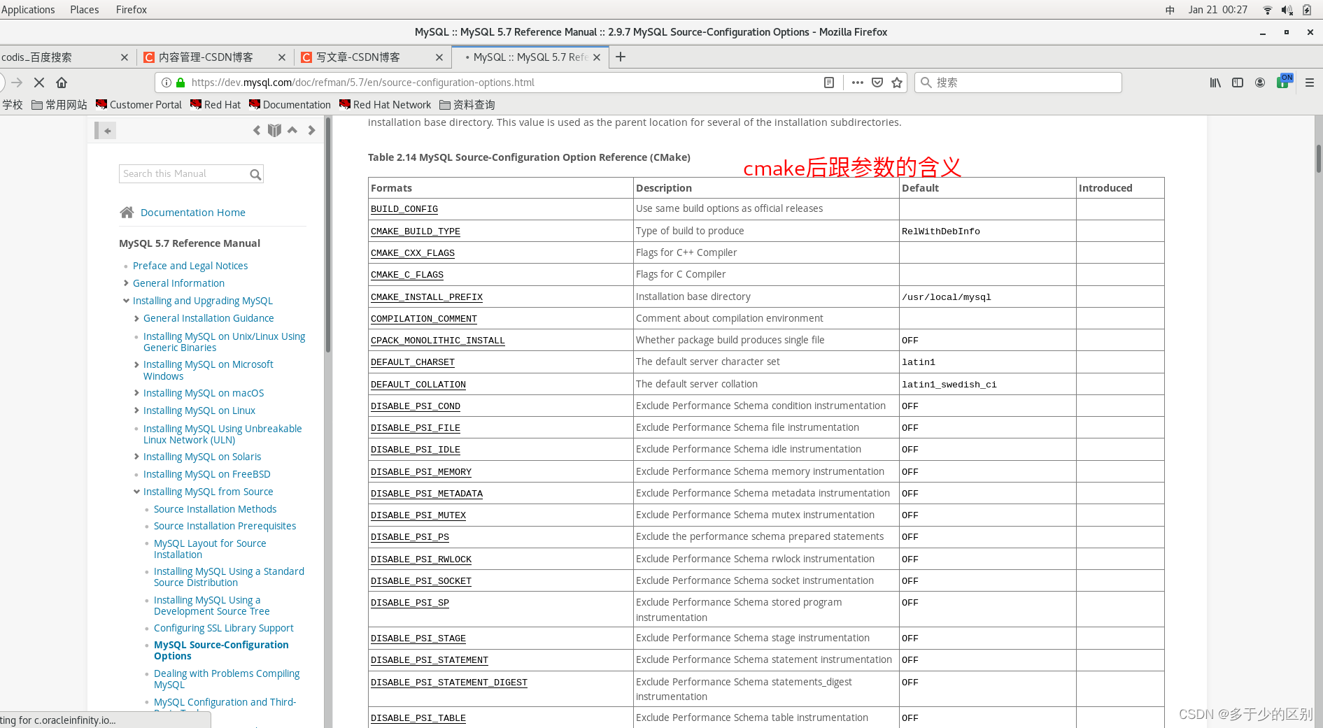The width and height of the screenshot is (1323, 728).
Task: Switch to codis_百度搜索 tab
Action: (59, 57)
